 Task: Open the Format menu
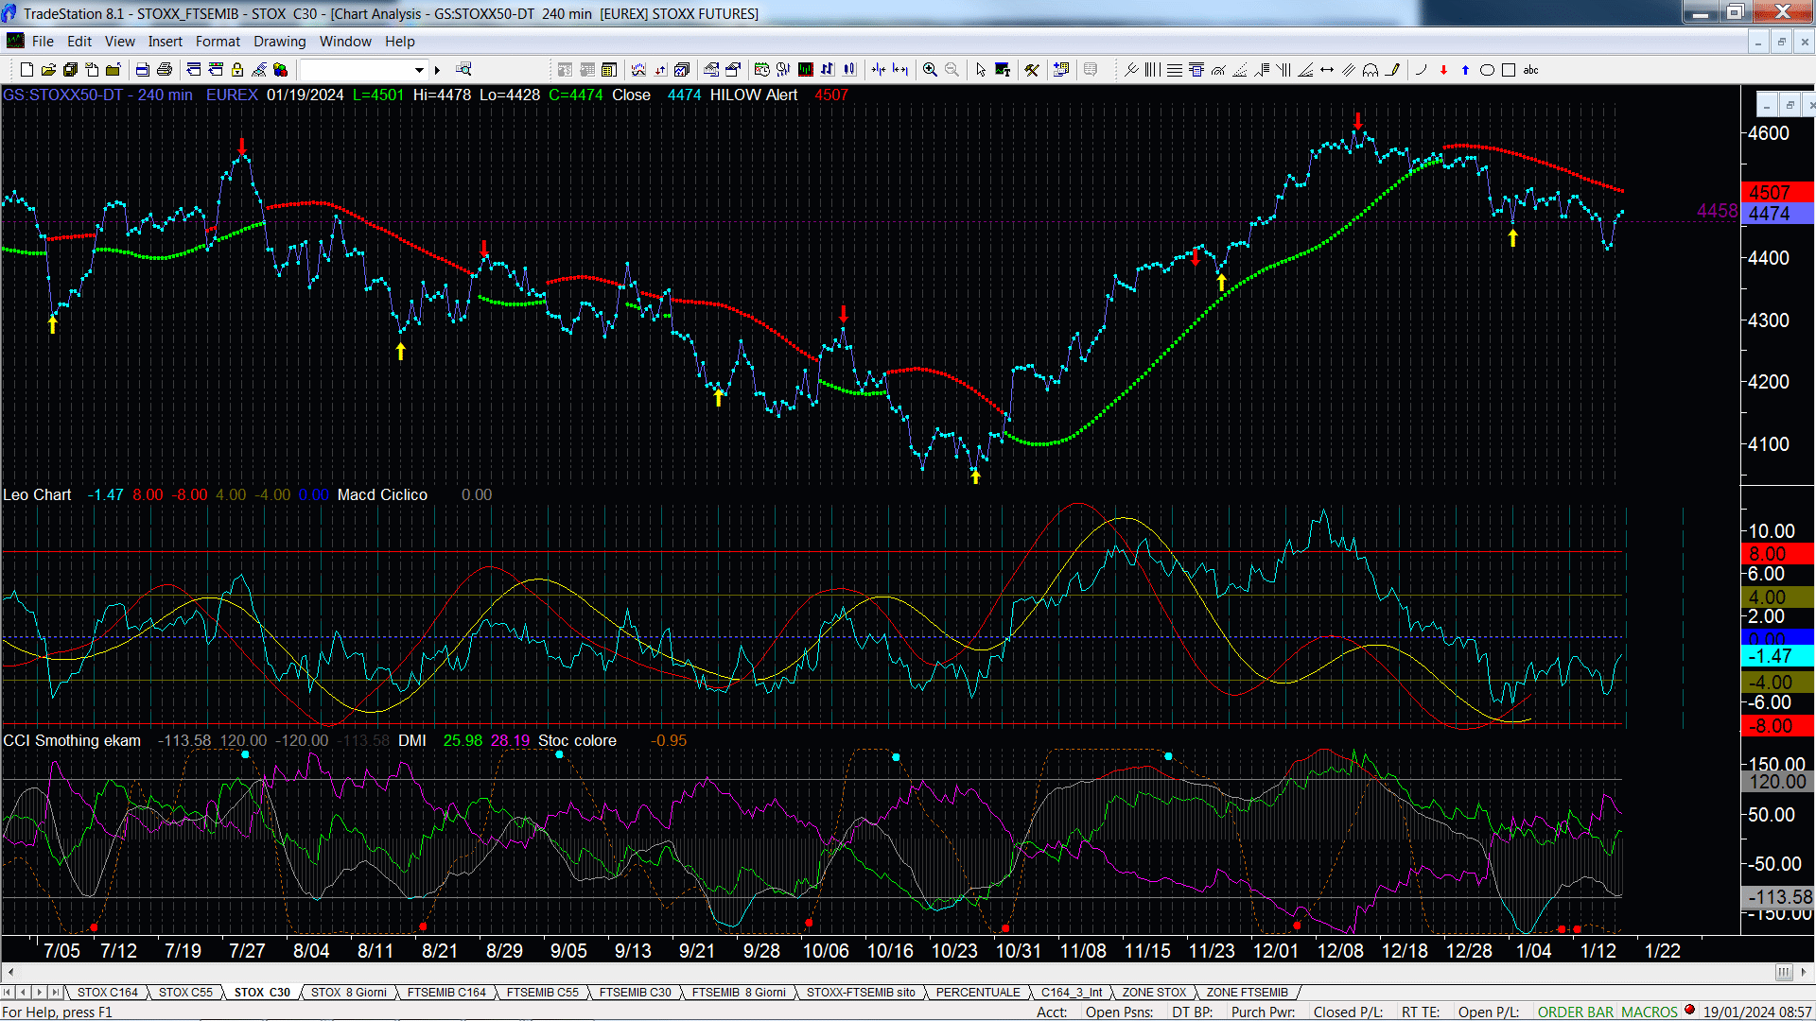pos(218,42)
